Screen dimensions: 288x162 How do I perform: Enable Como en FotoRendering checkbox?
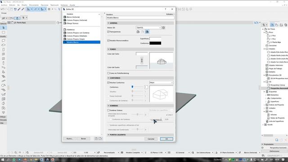click(x=108, y=73)
